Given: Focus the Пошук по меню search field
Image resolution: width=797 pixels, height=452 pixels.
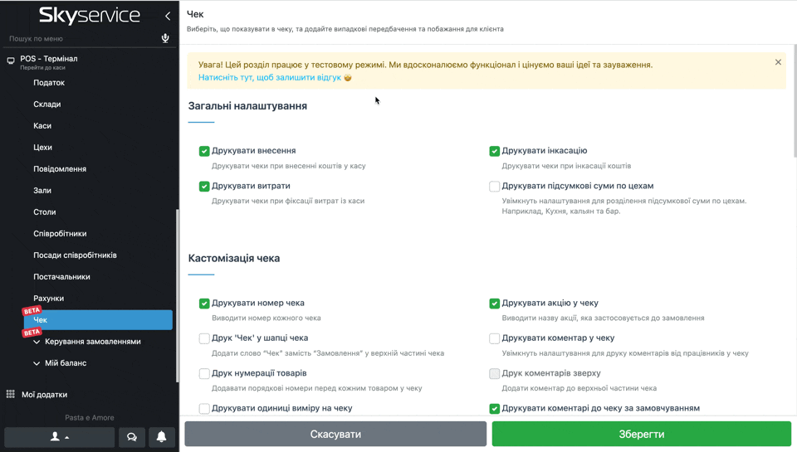Looking at the screenshot, I should [x=81, y=38].
